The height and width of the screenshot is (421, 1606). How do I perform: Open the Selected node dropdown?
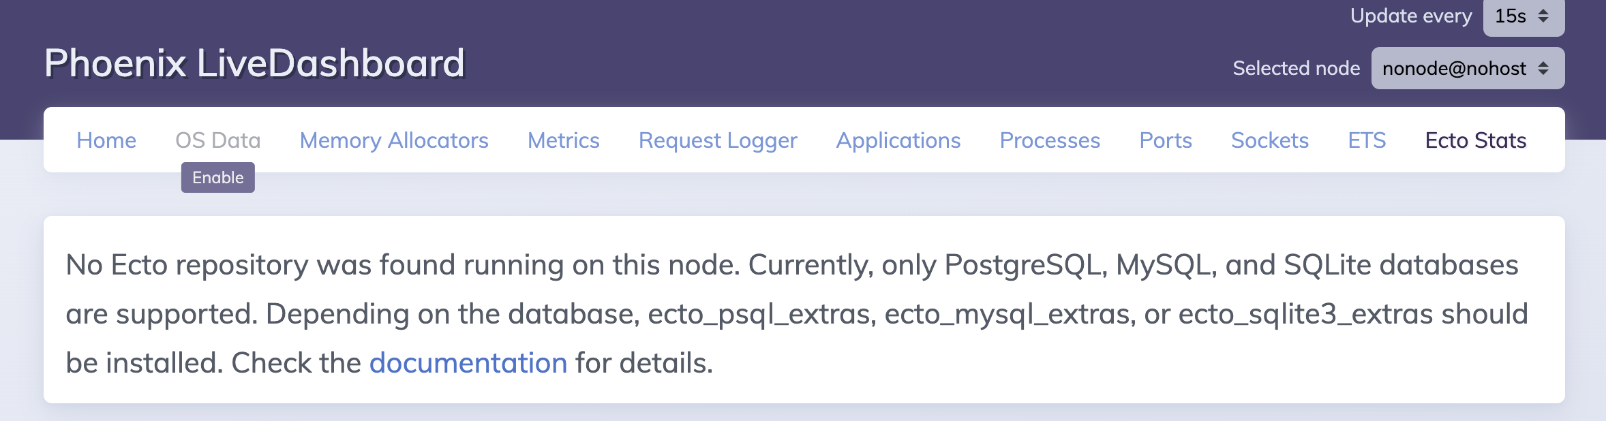1467,68
